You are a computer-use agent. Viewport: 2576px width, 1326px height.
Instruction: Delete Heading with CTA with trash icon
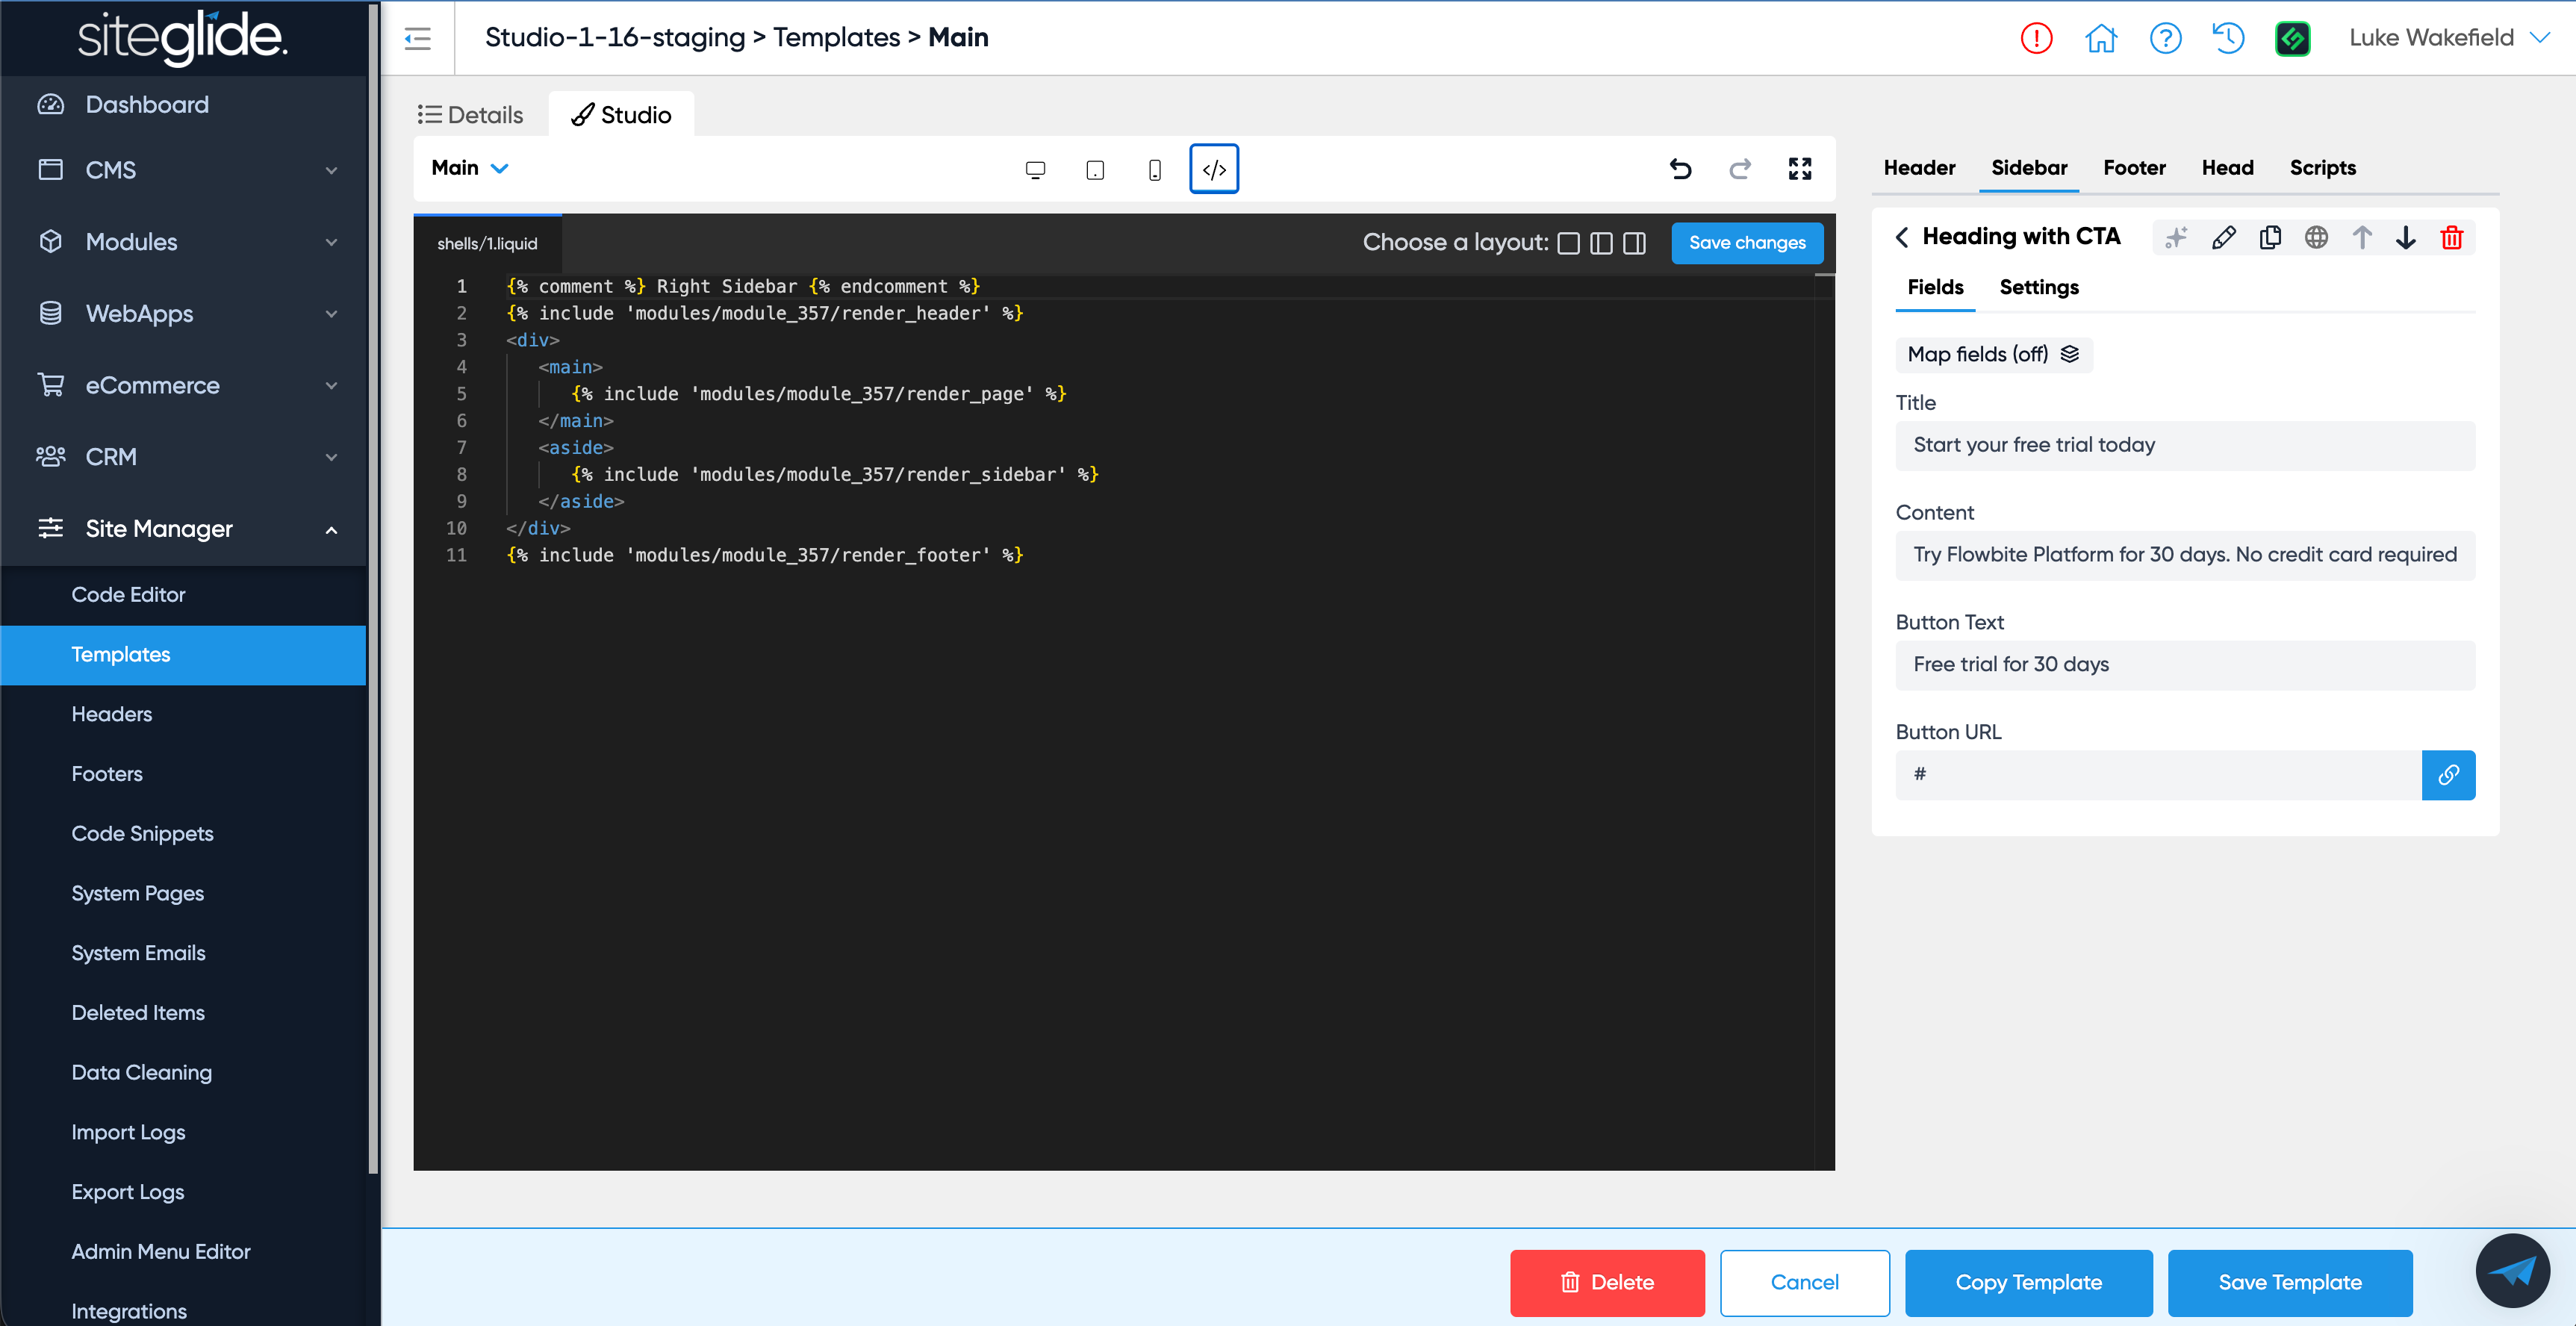point(2451,237)
